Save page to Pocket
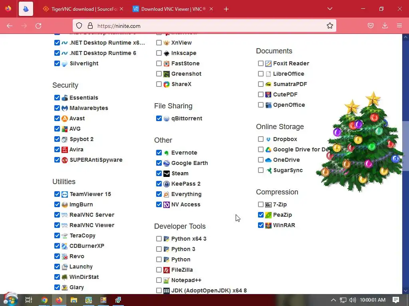Image resolution: width=409 pixels, height=306 pixels. tap(370, 25)
